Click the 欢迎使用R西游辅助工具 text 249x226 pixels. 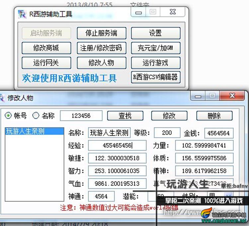[x=69, y=78]
